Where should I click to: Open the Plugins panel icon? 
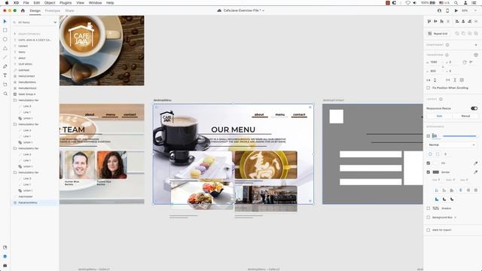(5, 265)
